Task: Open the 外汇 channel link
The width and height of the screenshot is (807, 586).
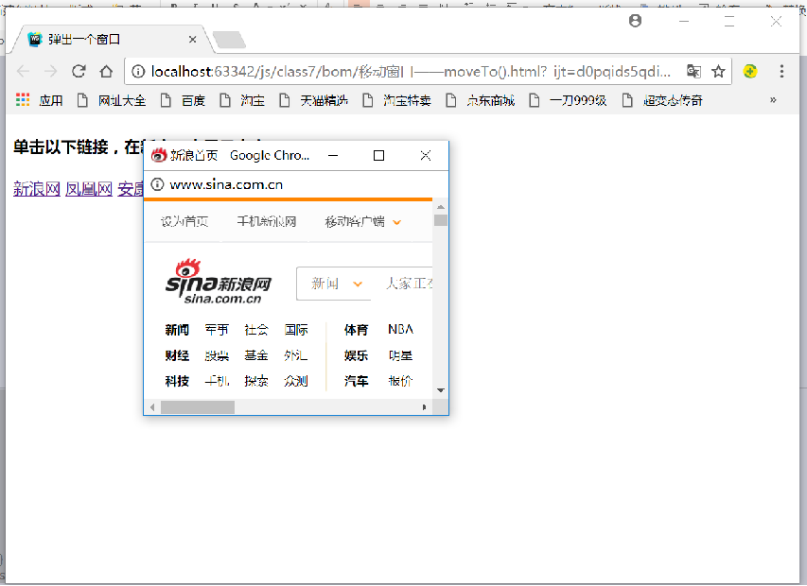Action: (x=296, y=355)
